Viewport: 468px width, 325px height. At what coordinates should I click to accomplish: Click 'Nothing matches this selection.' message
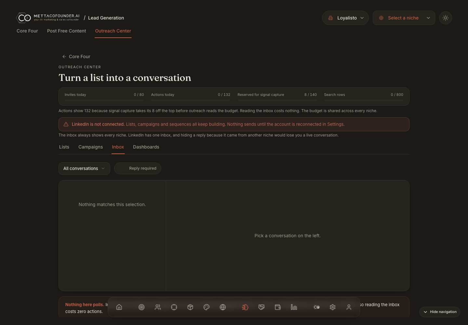click(x=112, y=204)
